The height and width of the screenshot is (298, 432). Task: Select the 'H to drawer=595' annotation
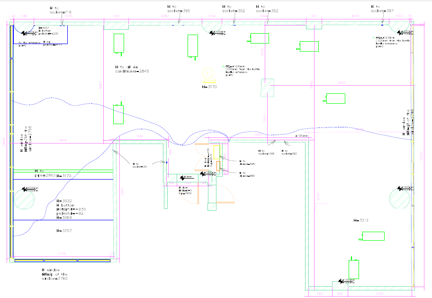click(247, 163)
